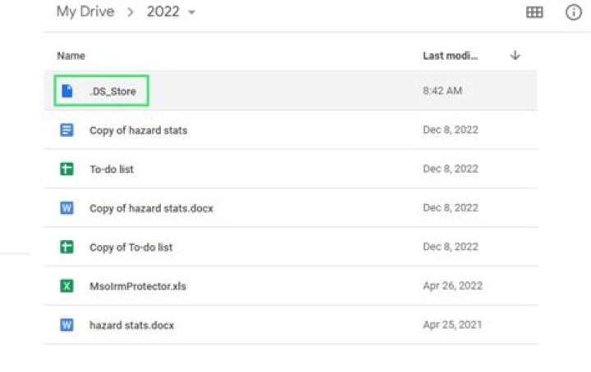Click the .DS_Store file icon
Image resolution: width=591 pixels, height=372 pixels.
coord(67,91)
